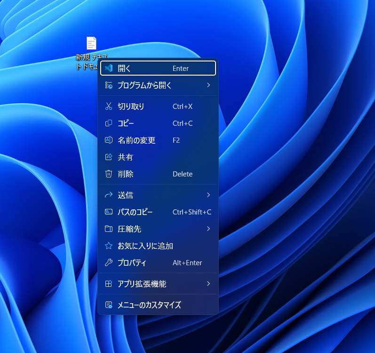This screenshot has height=353, width=375.
Task: Select お気に入りに追加 menu entry
Action: (x=158, y=246)
